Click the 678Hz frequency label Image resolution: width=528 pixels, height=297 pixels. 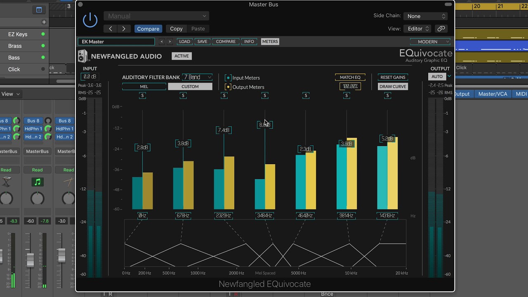[x=183, y=215]
